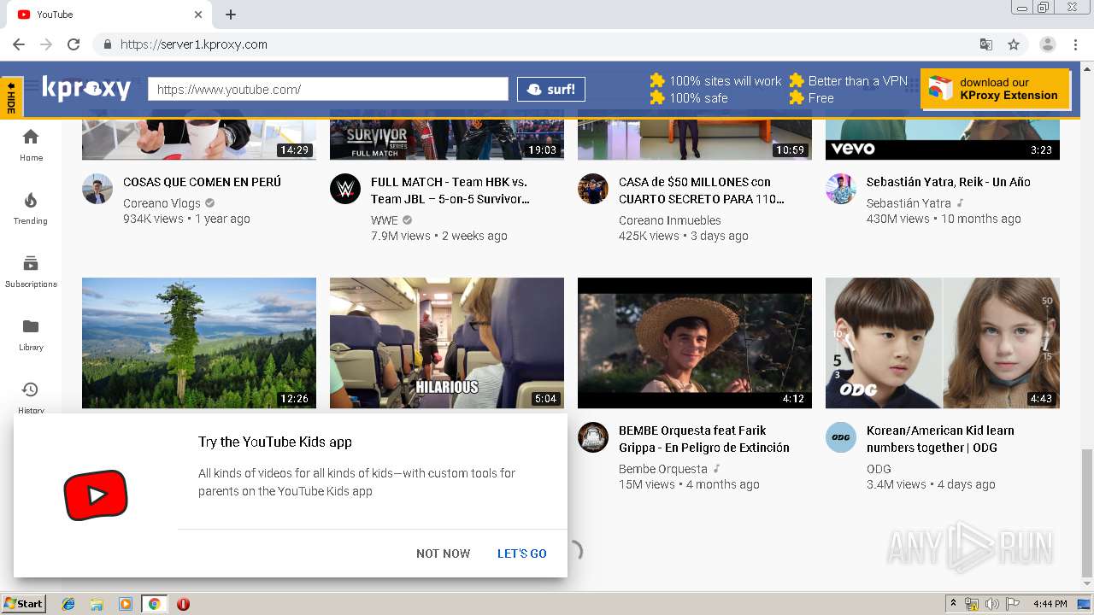
Task: Accept the popup with LET'S GO
Action: (522, 553)
